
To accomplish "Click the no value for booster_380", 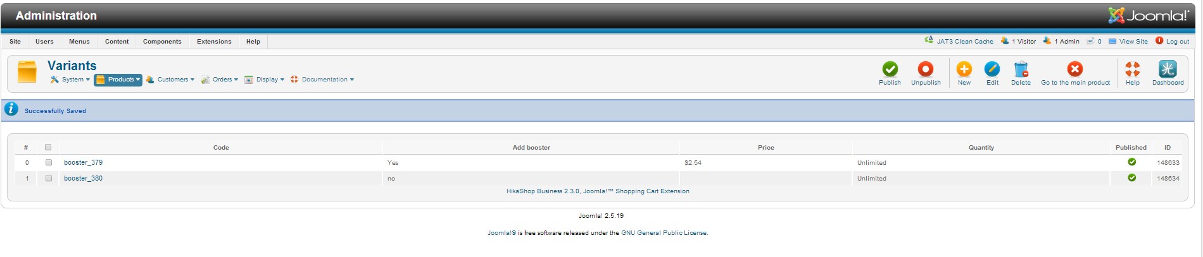I will tap(391, 179).
